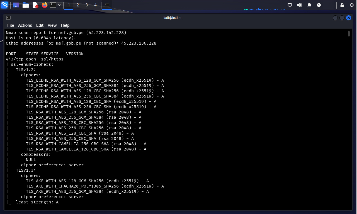The image size is (357, 214).
Task: Click the terminal window scrollbar
Action: coord(349,34)
